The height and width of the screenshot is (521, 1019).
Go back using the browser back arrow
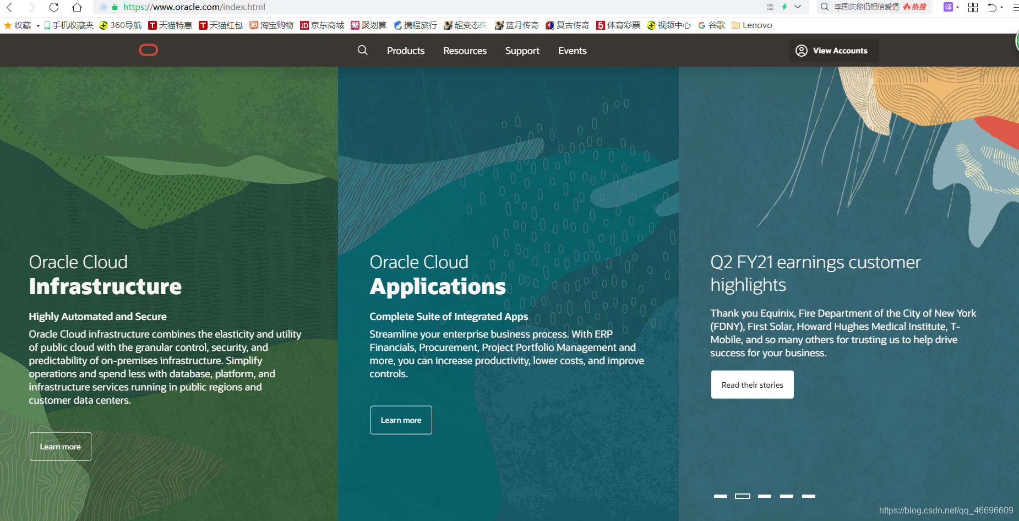coord(9,7)
